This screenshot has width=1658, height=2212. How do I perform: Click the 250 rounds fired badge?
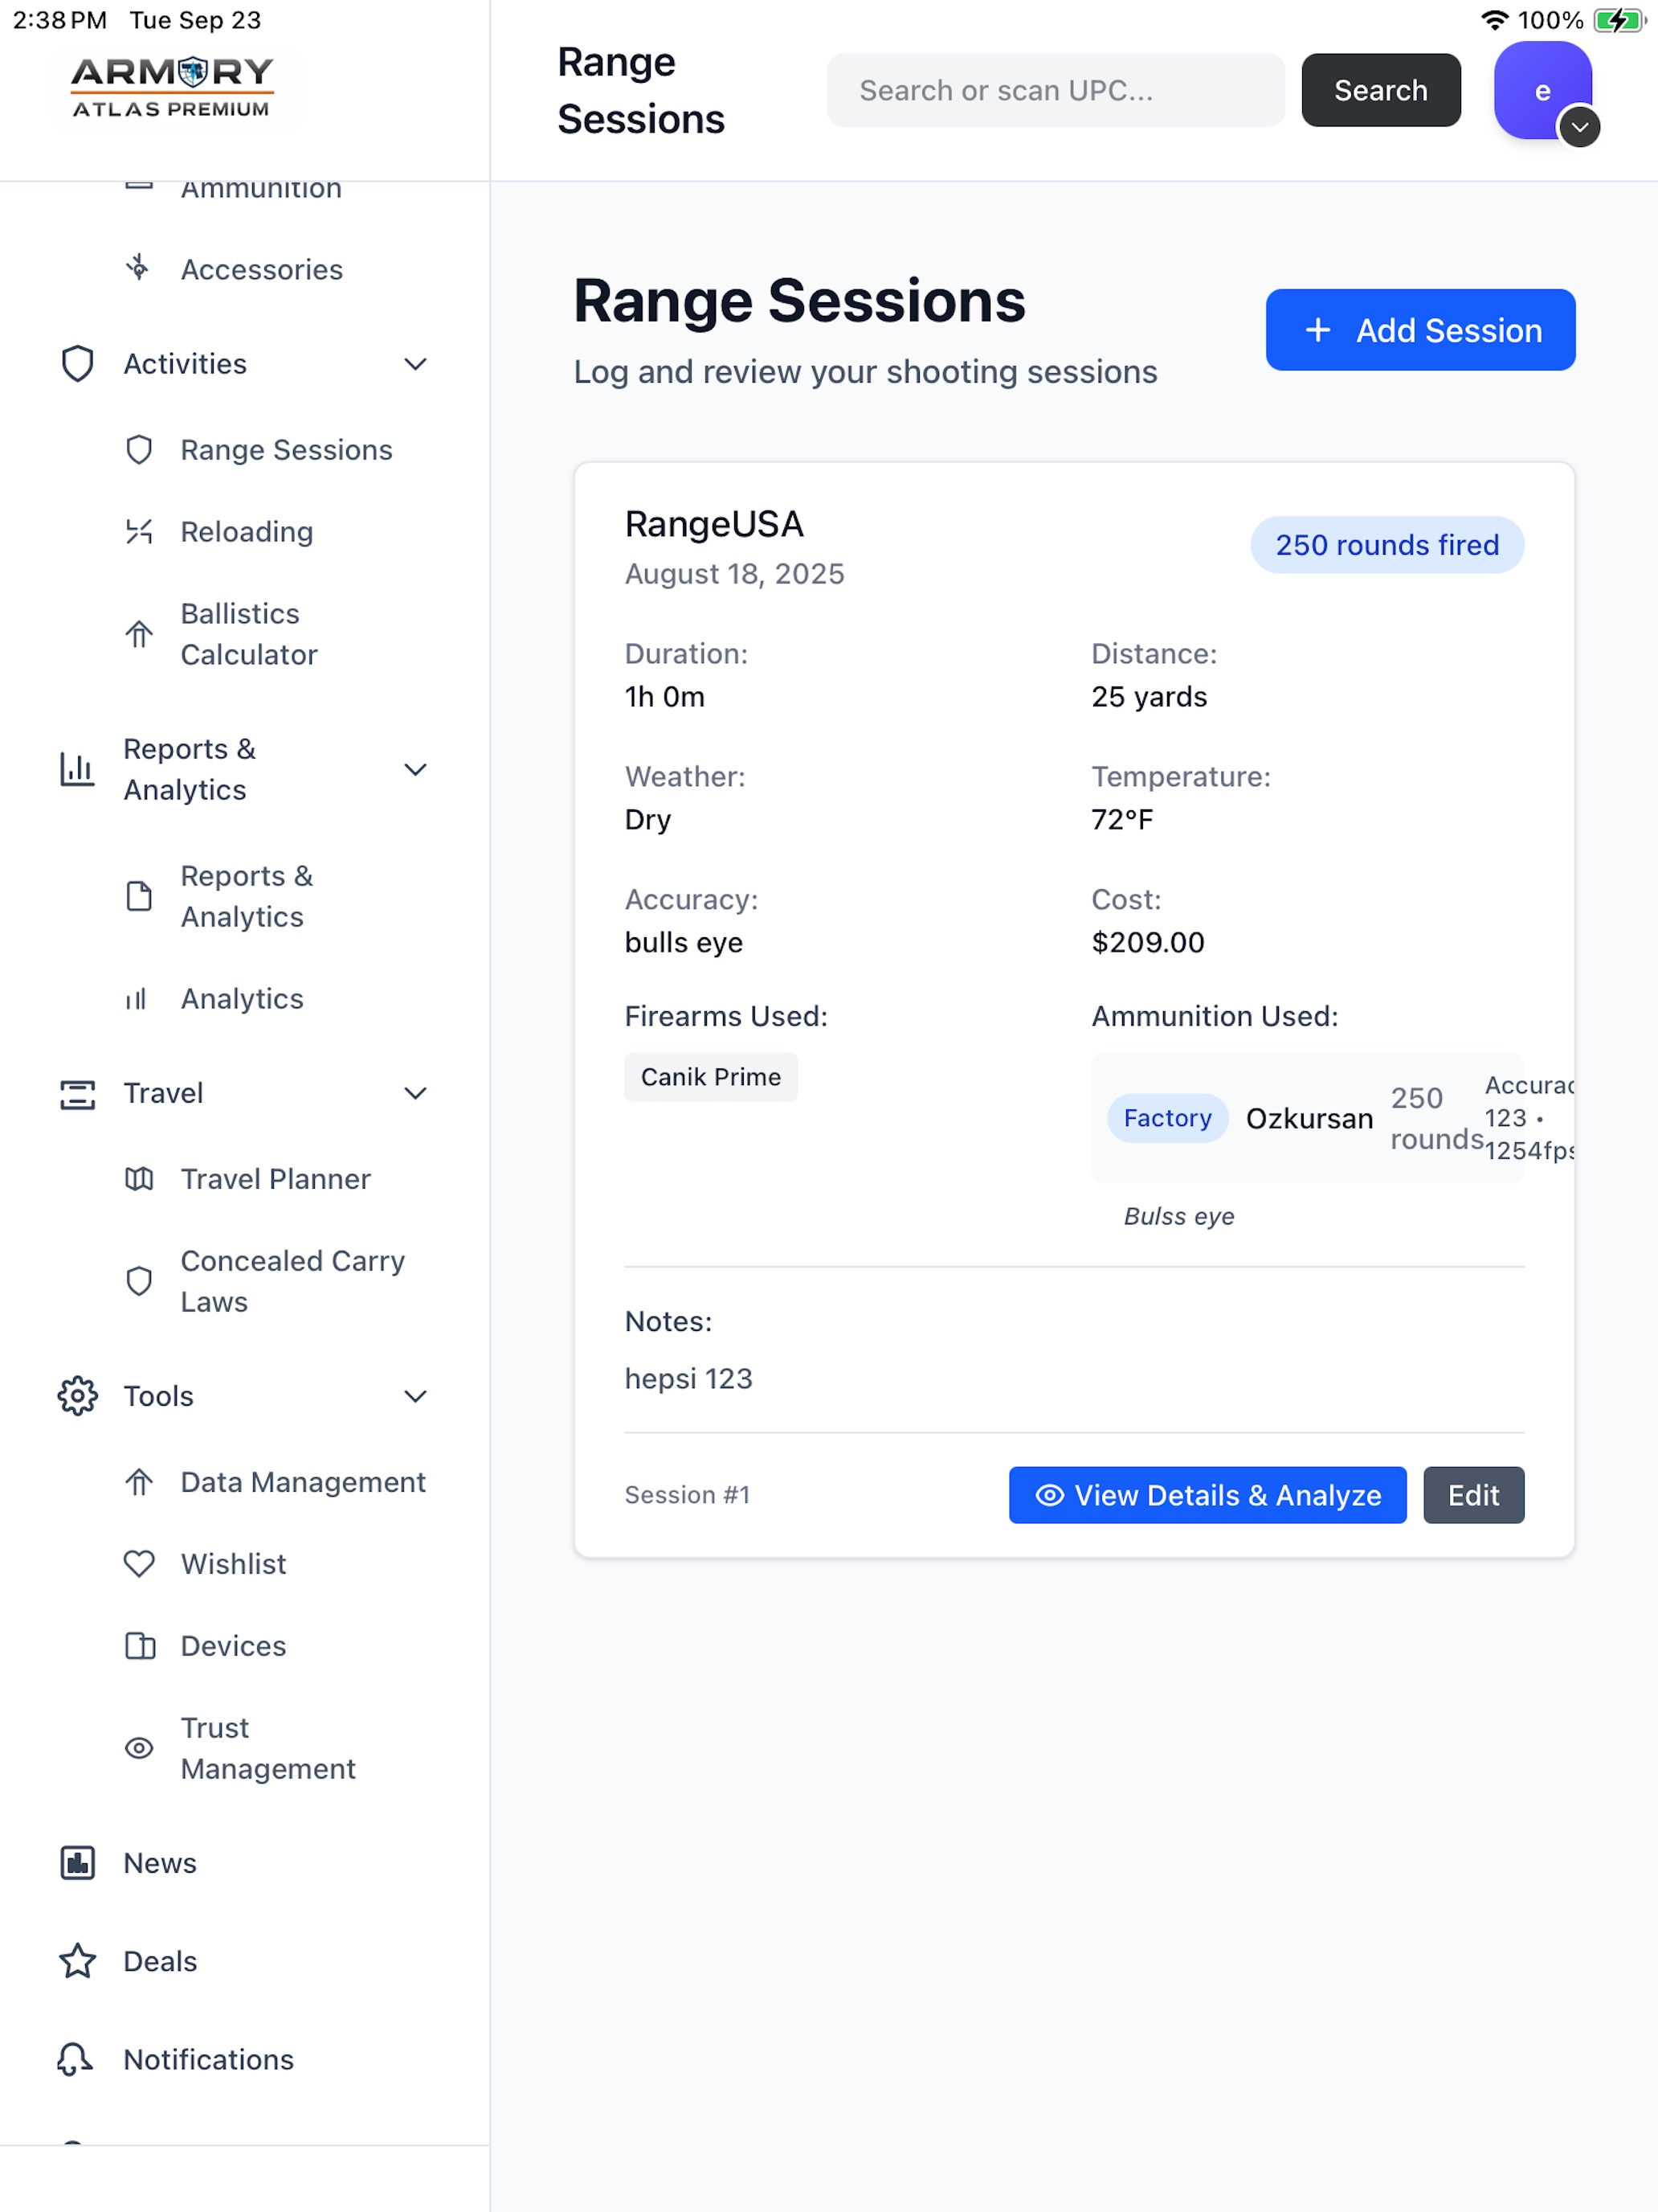pyautogui.click(x=1387, y=545)
